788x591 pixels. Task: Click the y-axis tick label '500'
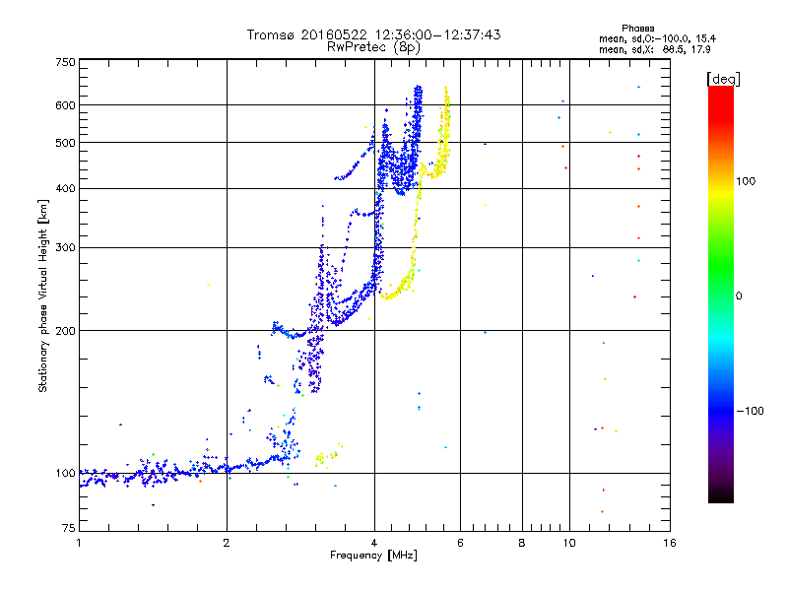(65, 143)
